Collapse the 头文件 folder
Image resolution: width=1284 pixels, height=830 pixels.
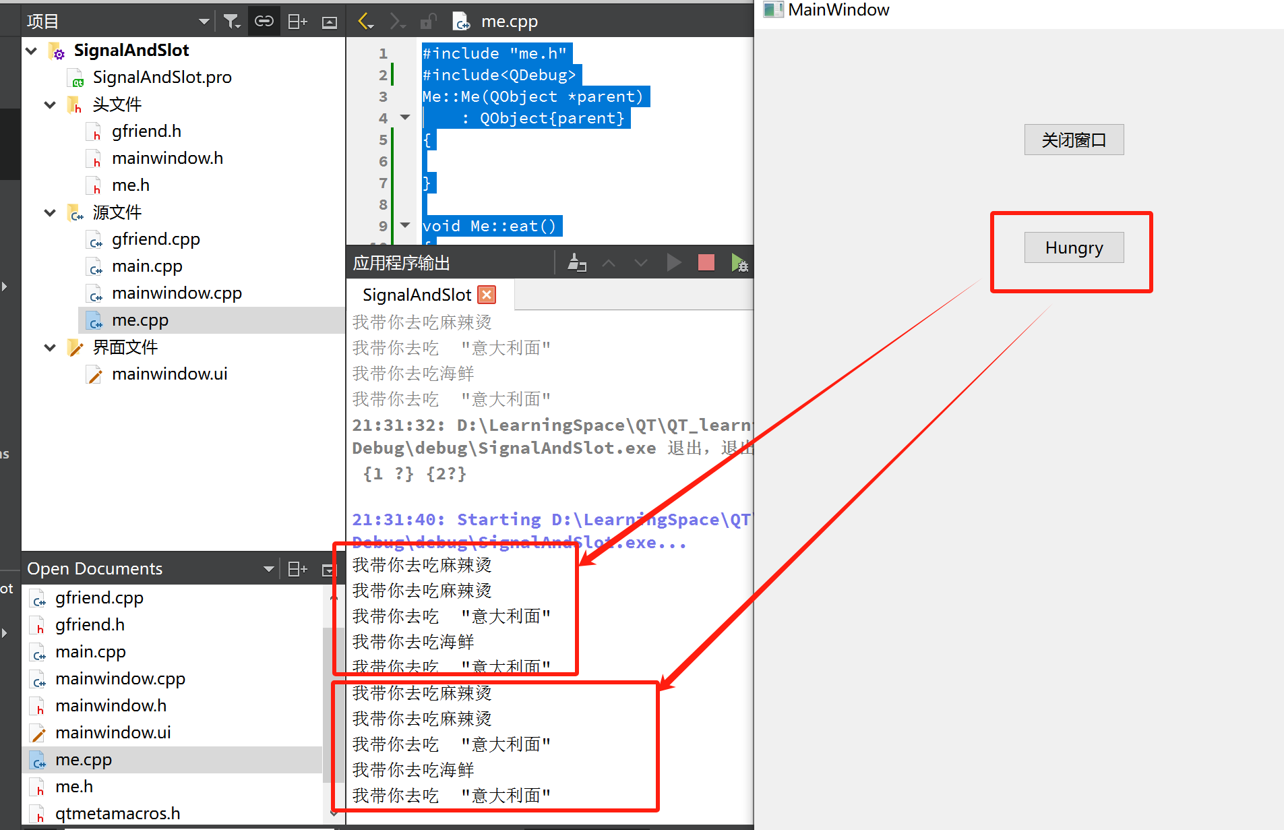(x=50, y=105)
